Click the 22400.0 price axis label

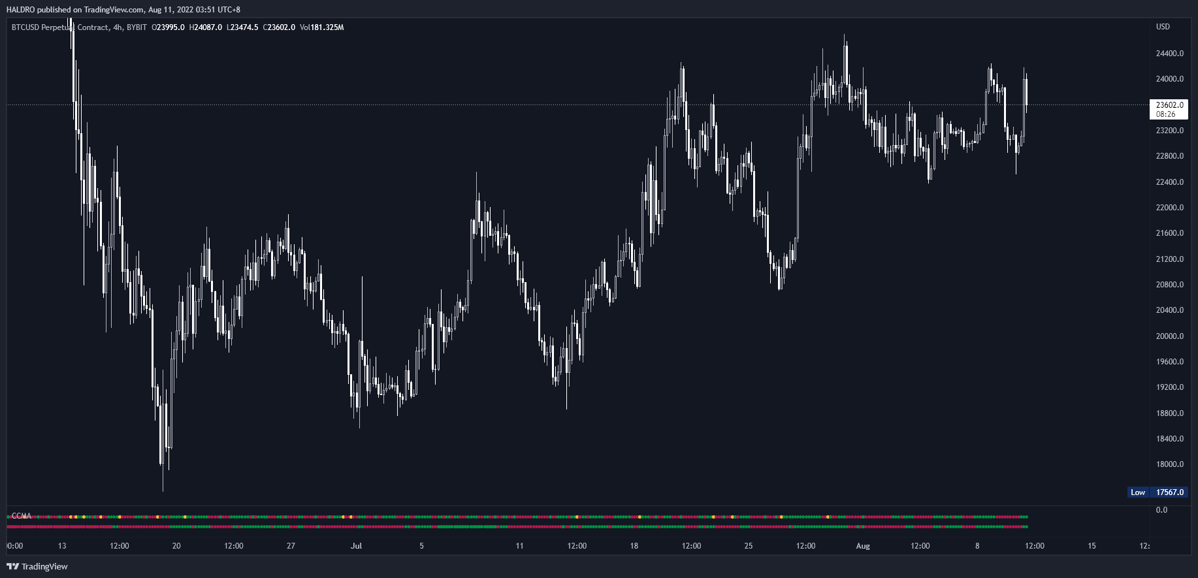pos(1169,182)
